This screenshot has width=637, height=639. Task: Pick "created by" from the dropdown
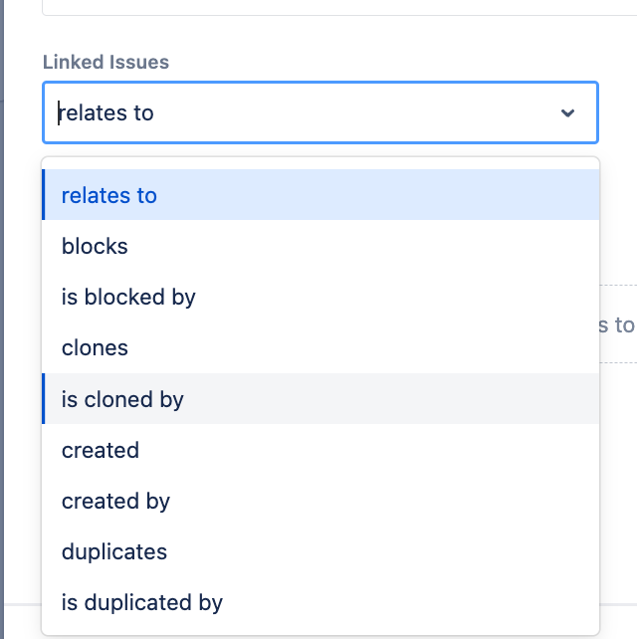coord(115,501)
